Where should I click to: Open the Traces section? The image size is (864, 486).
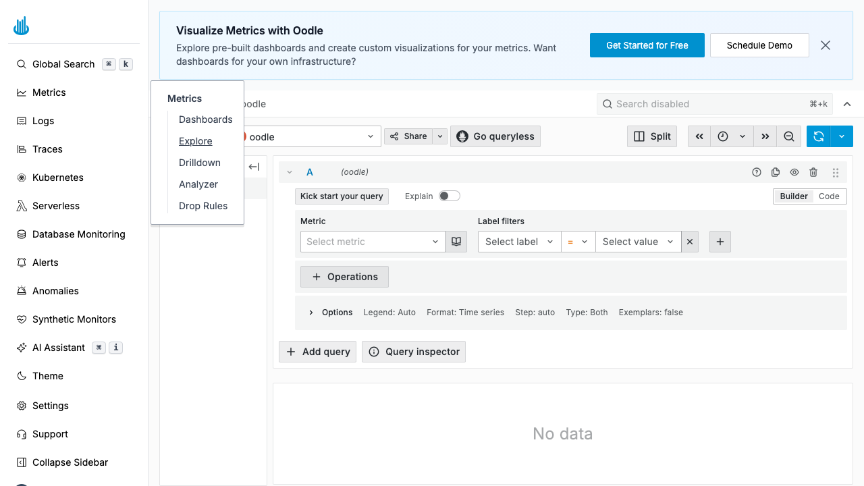[x=45, y=149]
